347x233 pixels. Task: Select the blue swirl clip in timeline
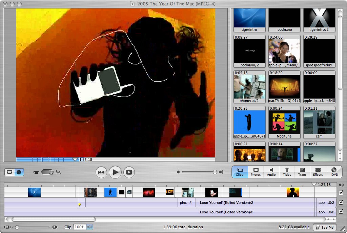34,192
